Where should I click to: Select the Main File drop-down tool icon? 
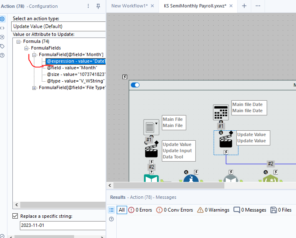(151, 127)
